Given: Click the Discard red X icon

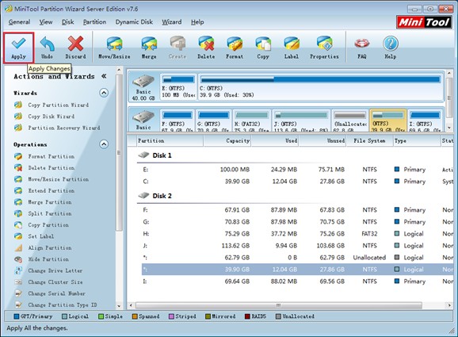Looking at the screenshot, I should click(75, 44).
